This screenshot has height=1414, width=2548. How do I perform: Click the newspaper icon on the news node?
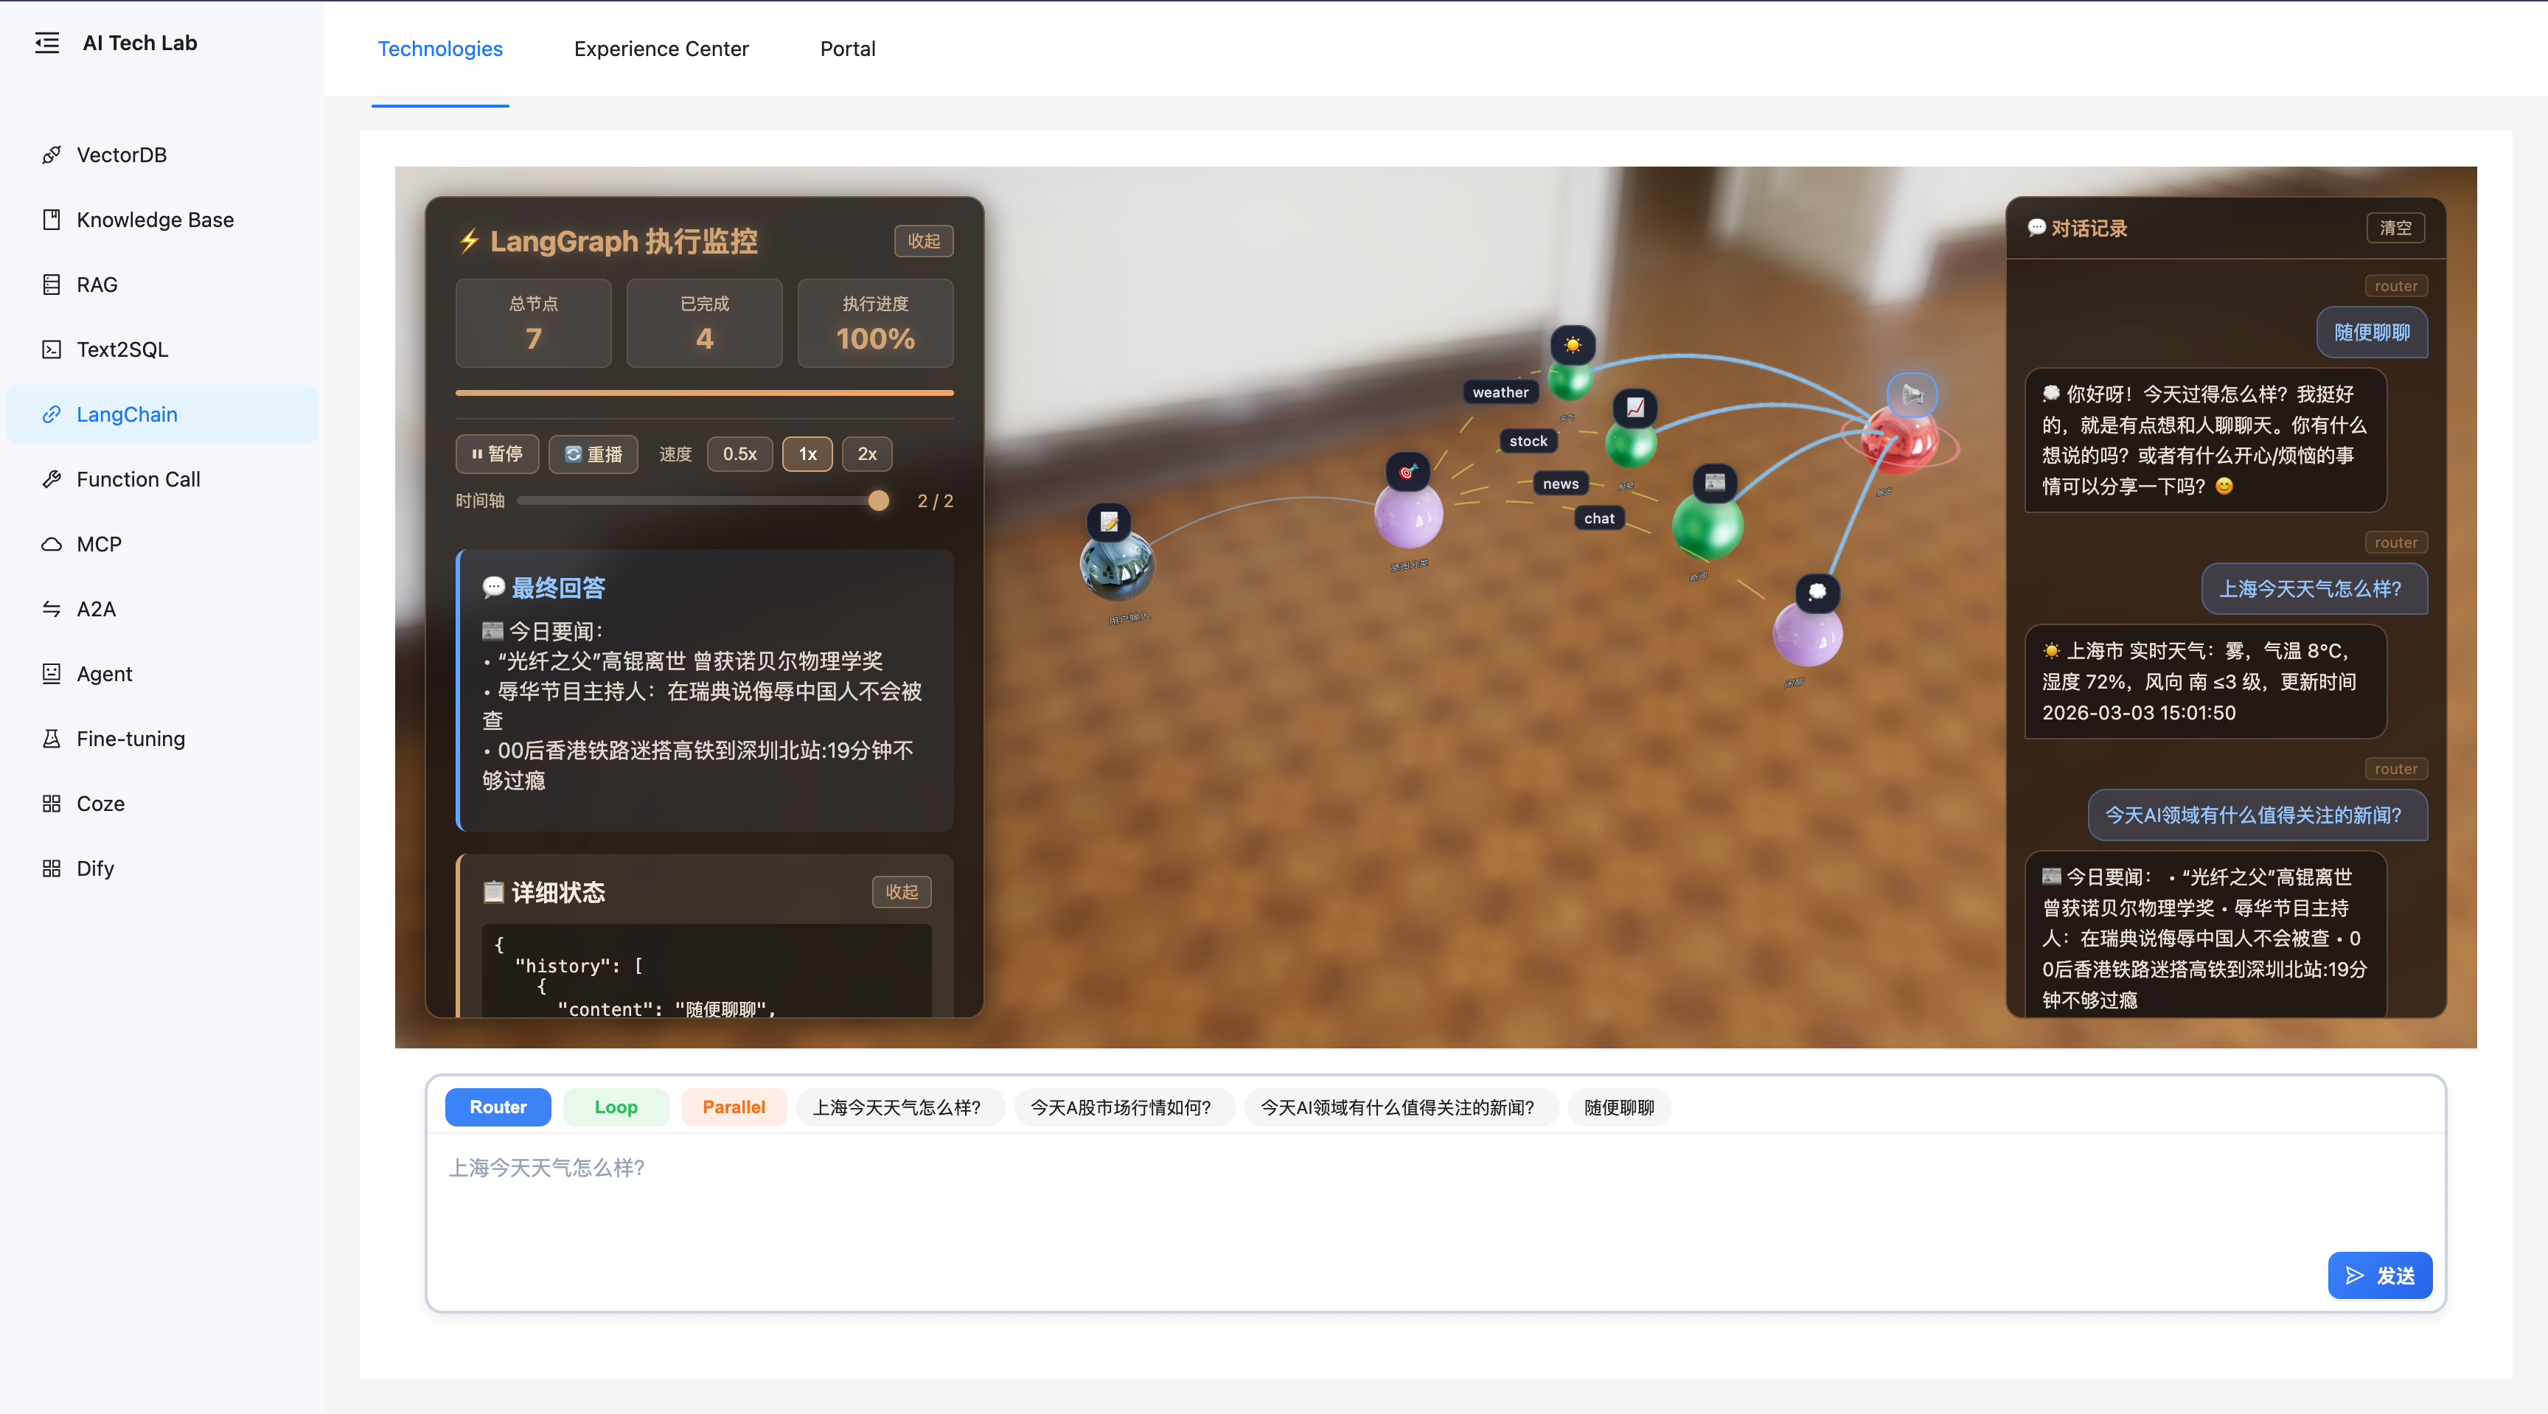pos(1715,483)
